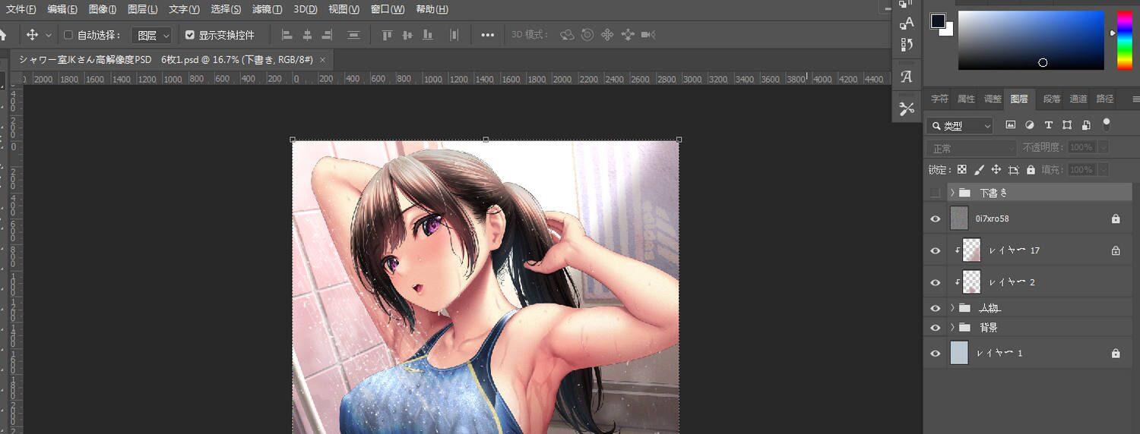
Task: Uncheck 显示变换控件 checkbox
Action: point(190,35)
